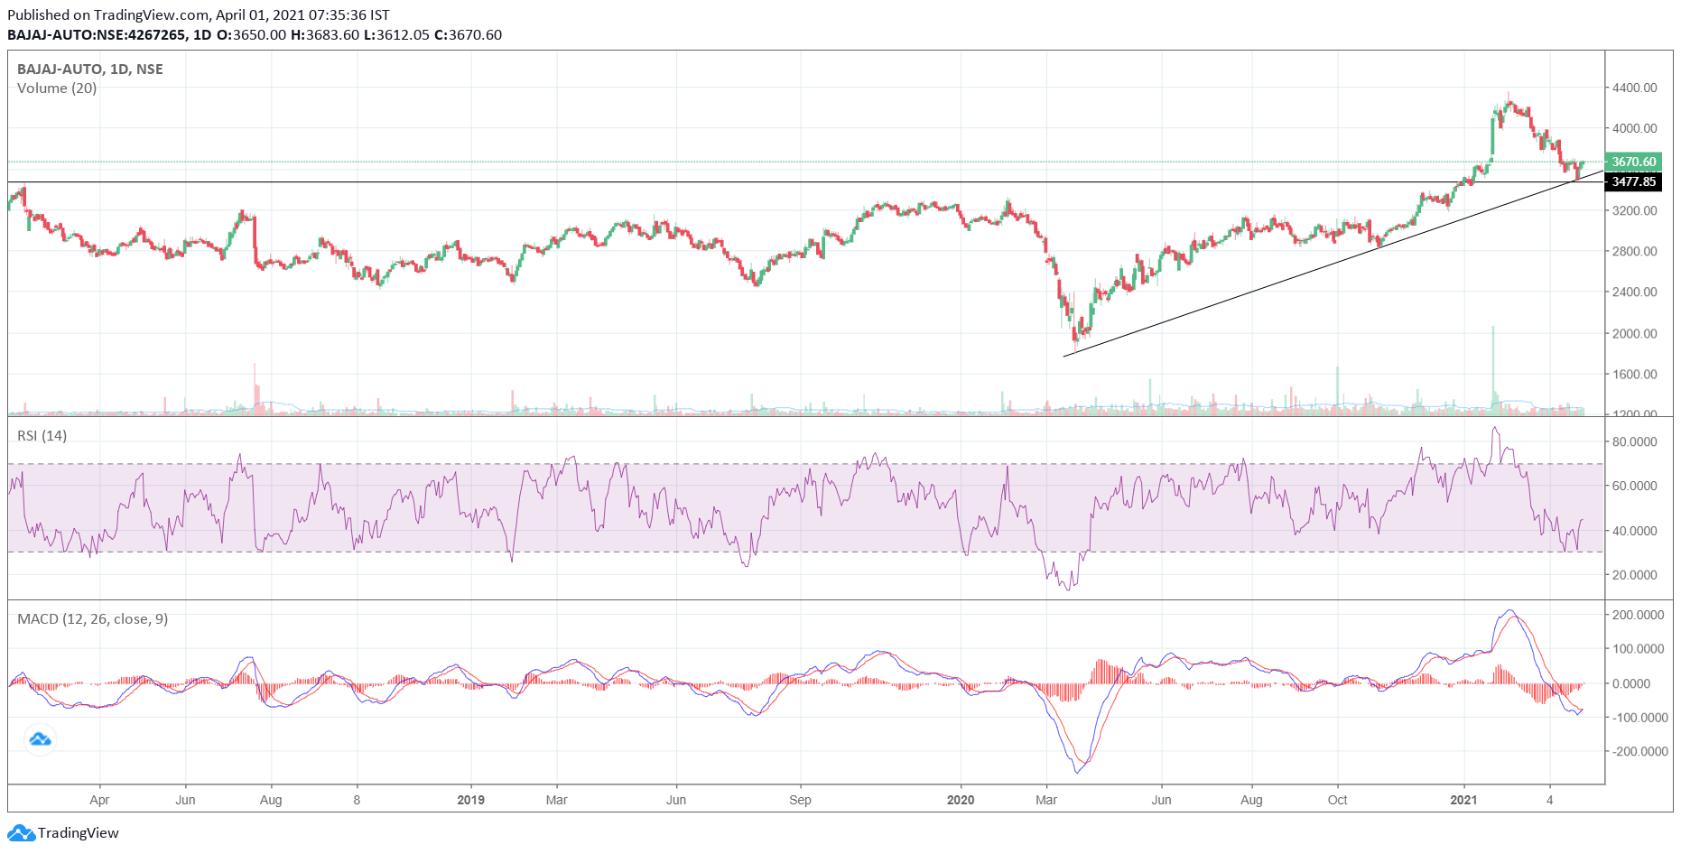Click the green 3670.60 current price tag
1681x854 pixels.
(1634, 162)
